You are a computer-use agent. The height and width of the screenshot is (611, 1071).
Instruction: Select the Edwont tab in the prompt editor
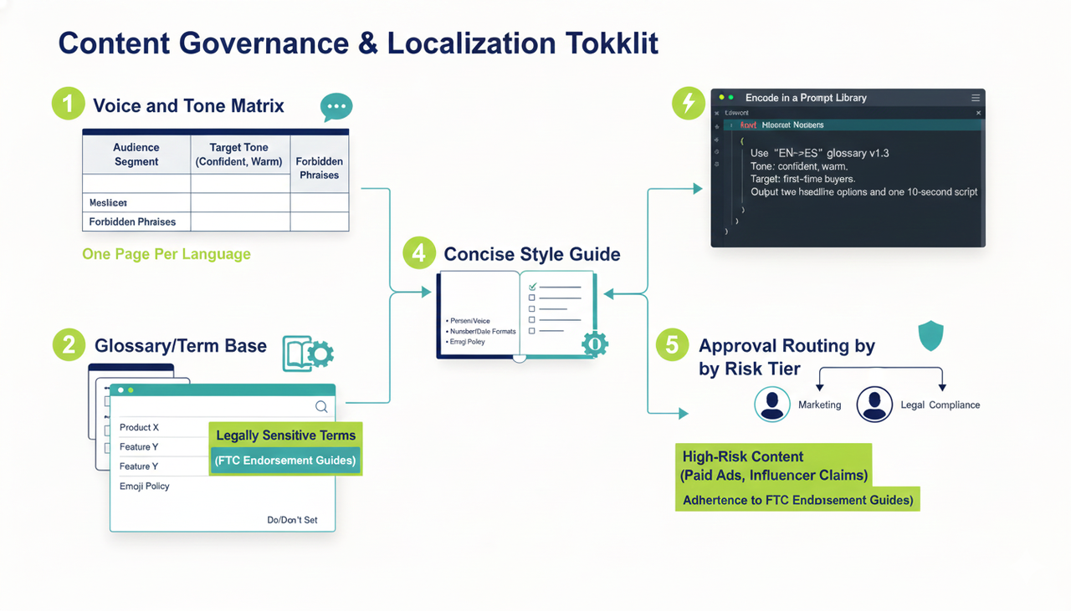(736, 113)
